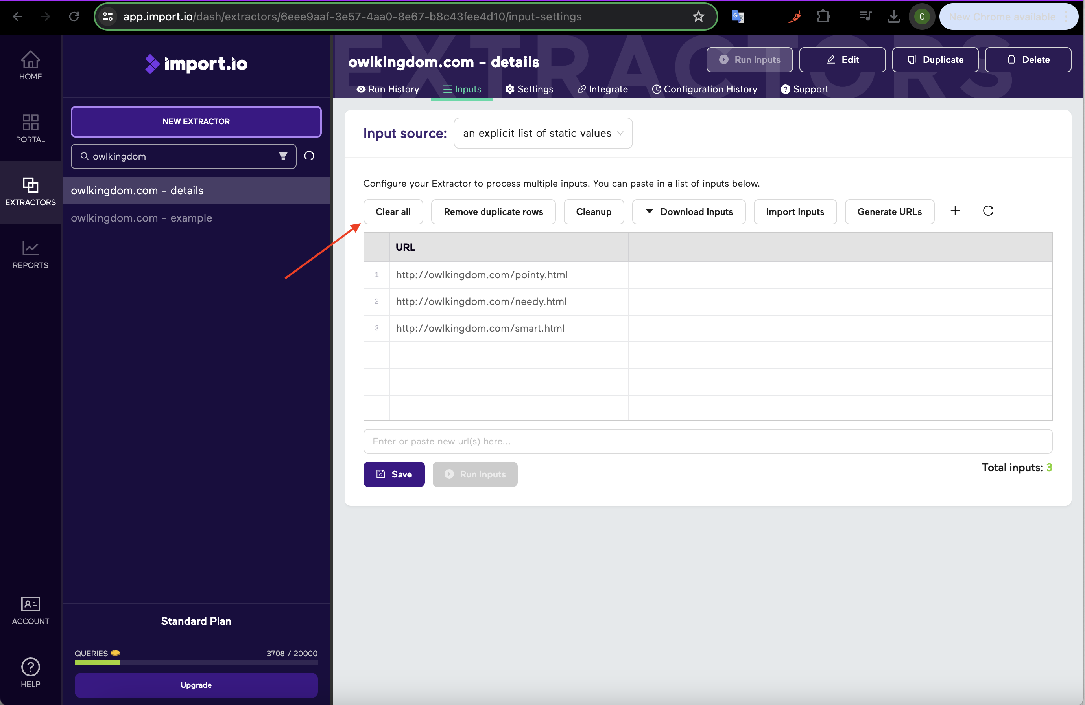Open the Configuration History tab
The width and height of the screenshot is (1085, 705).
tap(704, 89)
